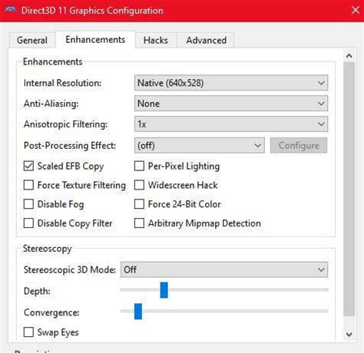Click the Internal Resolution label
Image resolution: width=364 pixels, height=353 pixels.
pyautogui.click(x=63, y=83)
